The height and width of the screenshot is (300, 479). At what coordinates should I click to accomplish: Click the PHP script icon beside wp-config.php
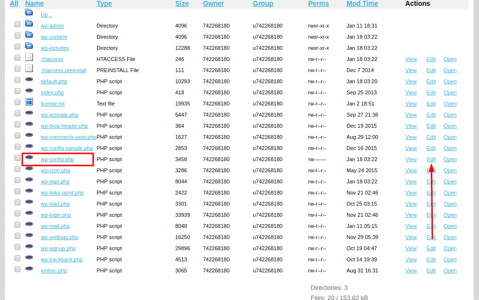pyautogui.click(x=29, y=157)
